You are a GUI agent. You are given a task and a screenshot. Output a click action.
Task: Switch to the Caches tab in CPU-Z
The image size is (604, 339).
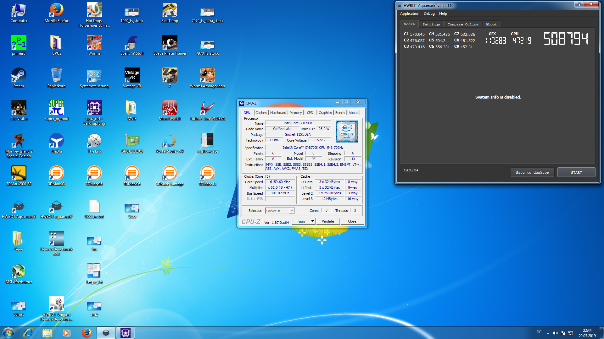261,113
